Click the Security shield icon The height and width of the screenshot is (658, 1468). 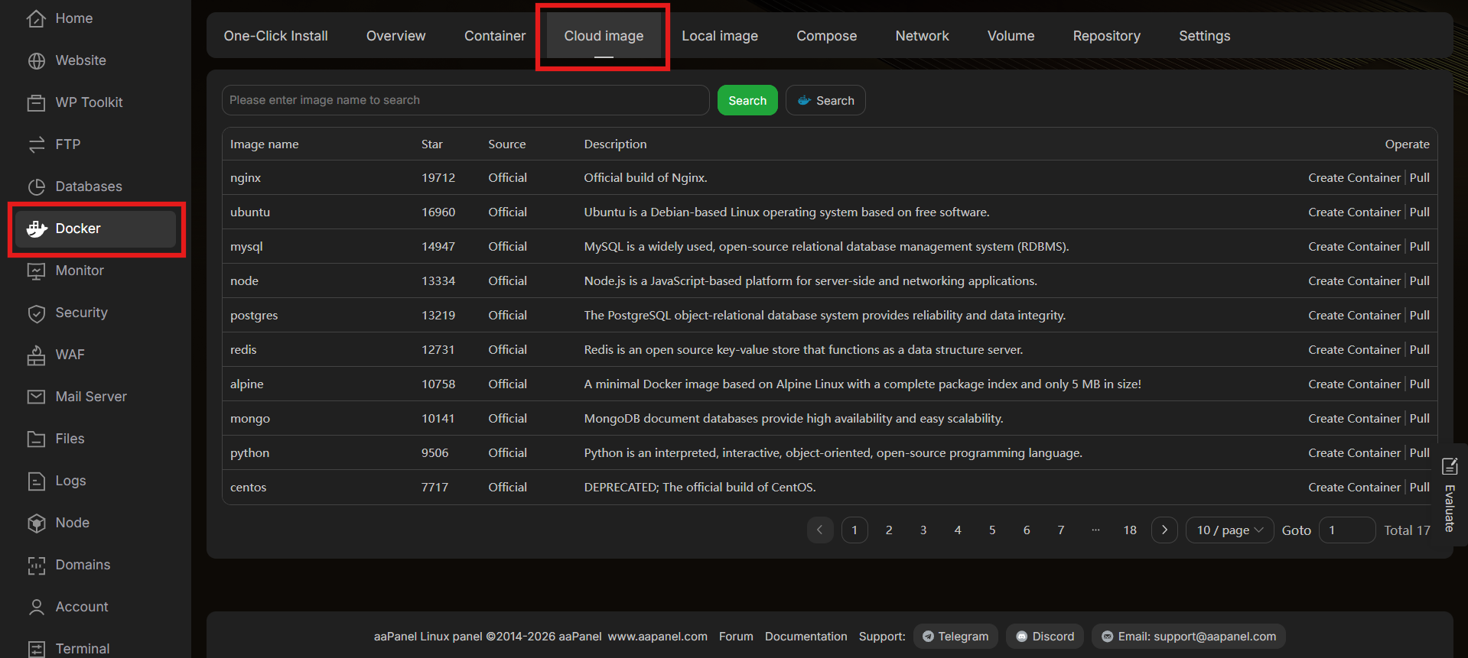[36, 313]
